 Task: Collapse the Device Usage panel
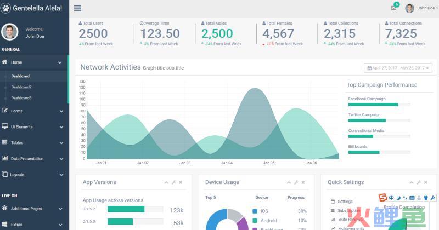tap(289, 182)
